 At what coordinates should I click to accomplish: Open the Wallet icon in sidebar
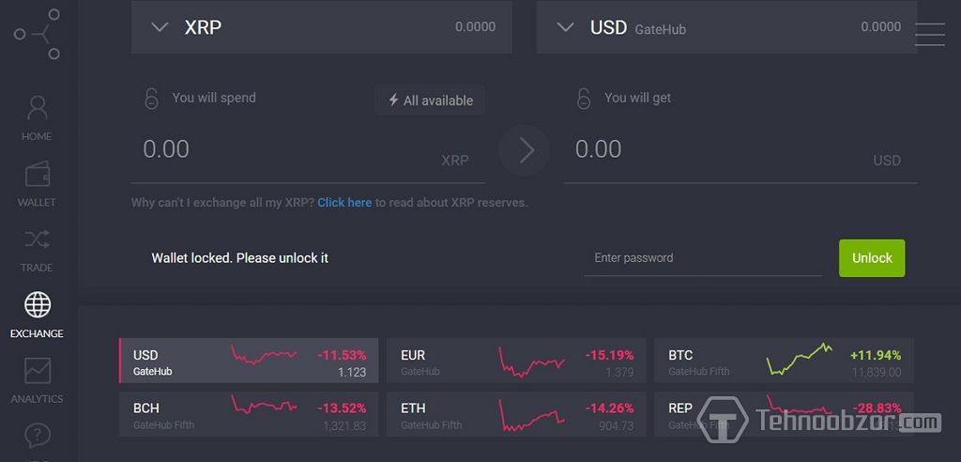(x=38, y=175)
